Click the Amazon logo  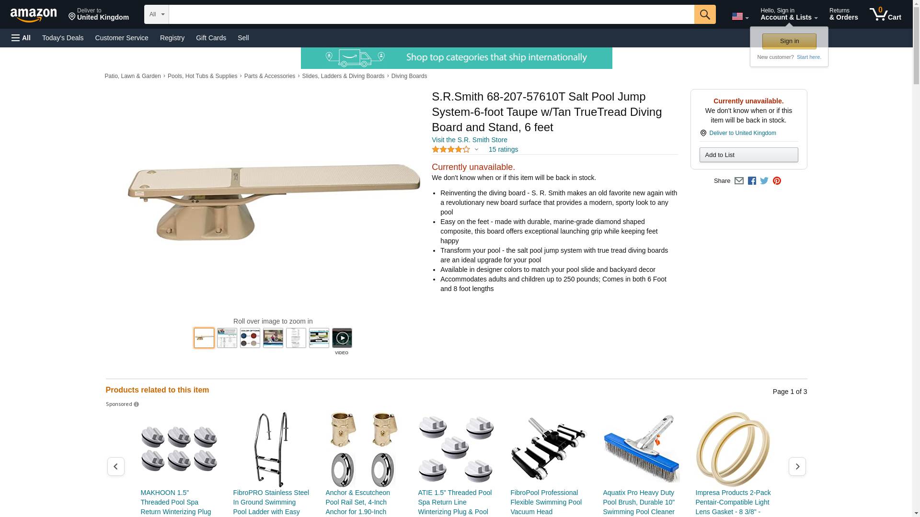click(x=34, y=15)
